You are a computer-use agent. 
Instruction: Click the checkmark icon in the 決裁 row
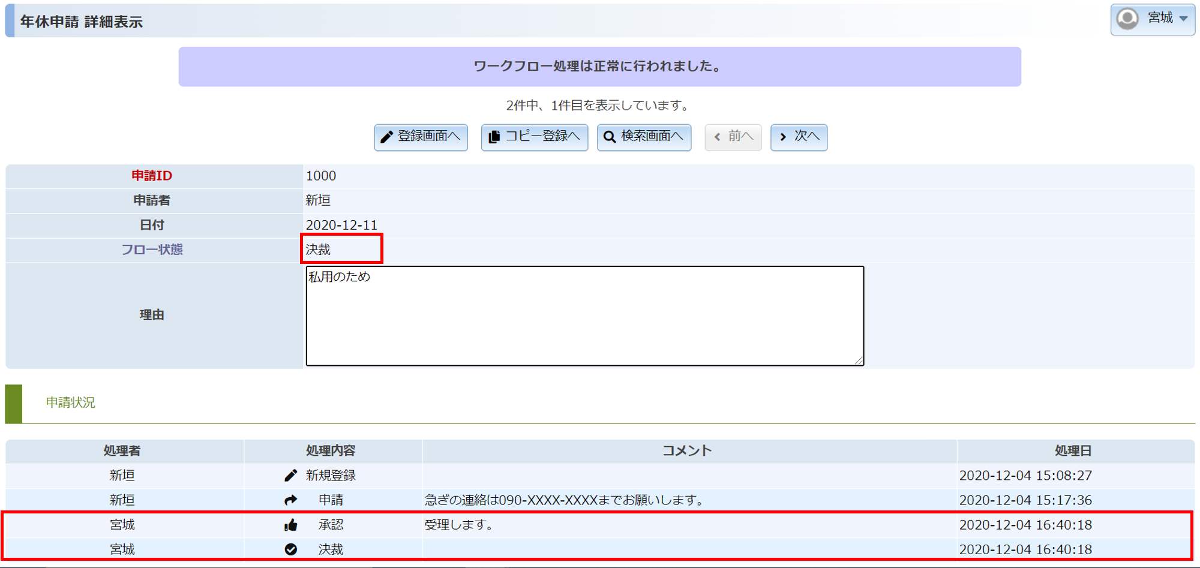tap(291, 549)
